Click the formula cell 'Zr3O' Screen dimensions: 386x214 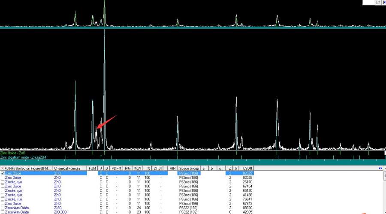click(x=57, y=208)
